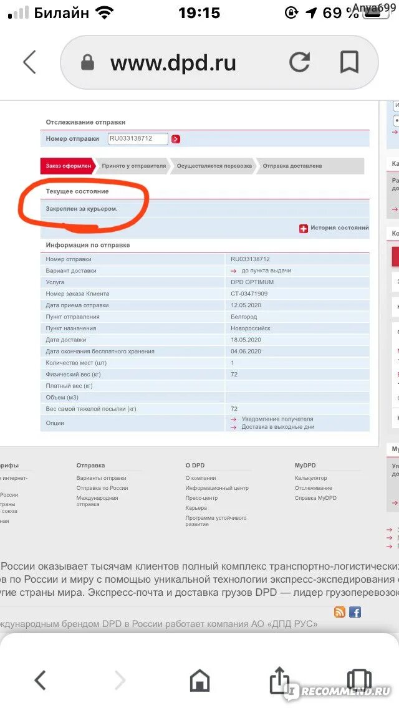Tap the 19:15 clock in status bar
399x708 pixels.
coord(199,12)
